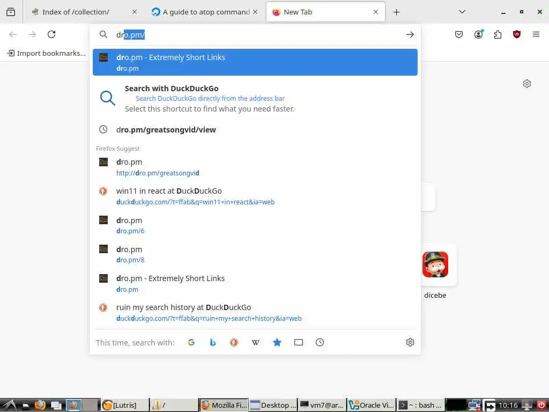Open search settings gear in suggestion panel

pyautogui.click(x=410, y=342)
